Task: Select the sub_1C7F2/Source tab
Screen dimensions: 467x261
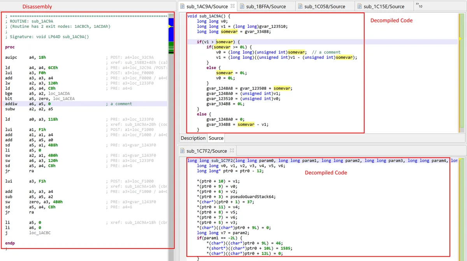Action: point(207,151)
